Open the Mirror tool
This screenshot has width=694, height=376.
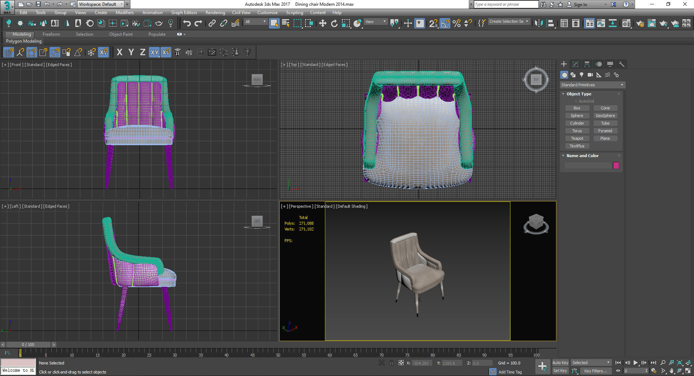click(539, 23)
